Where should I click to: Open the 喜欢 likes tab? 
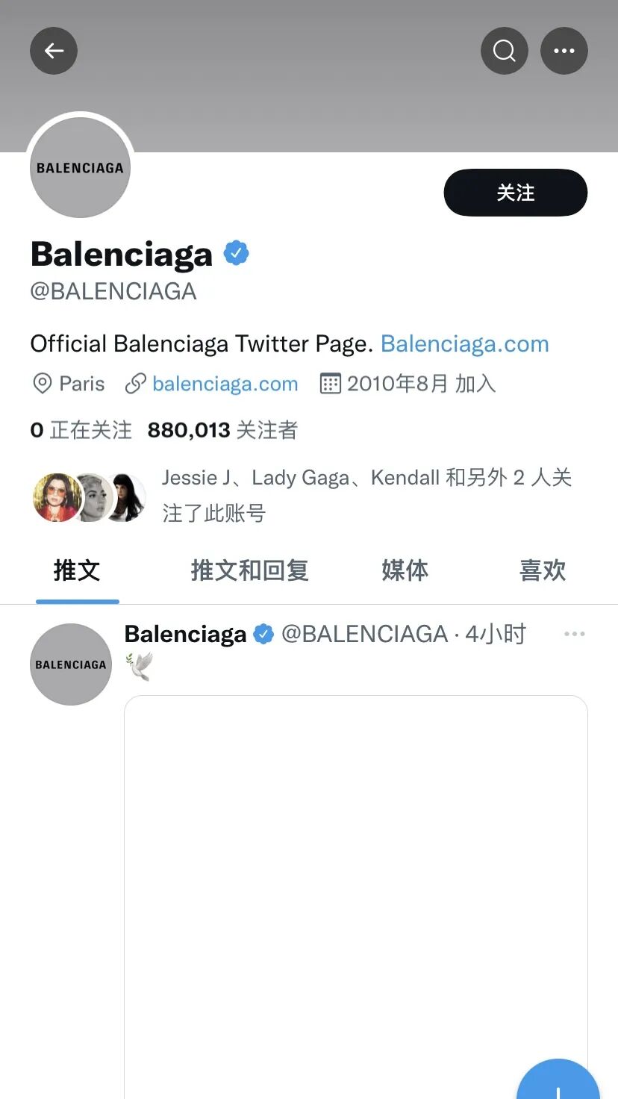(543, 570)
